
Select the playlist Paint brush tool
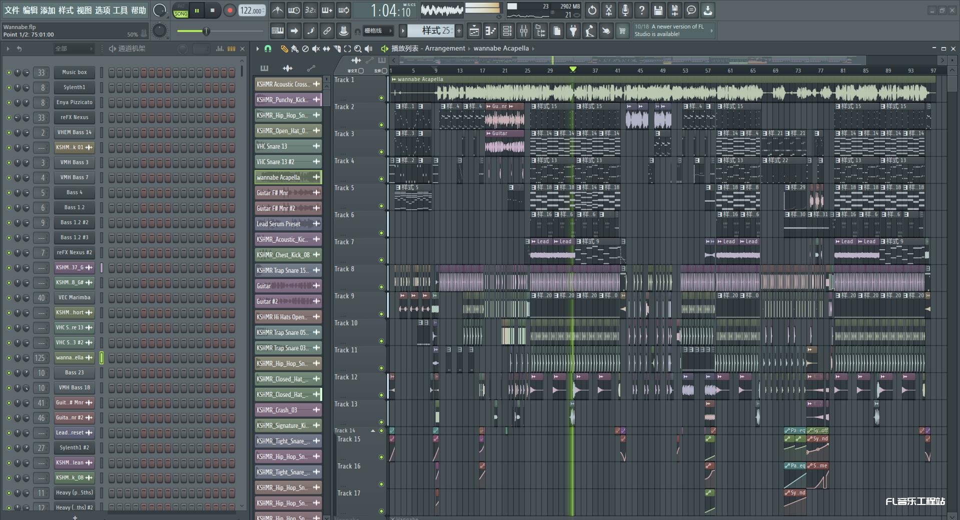295,49
